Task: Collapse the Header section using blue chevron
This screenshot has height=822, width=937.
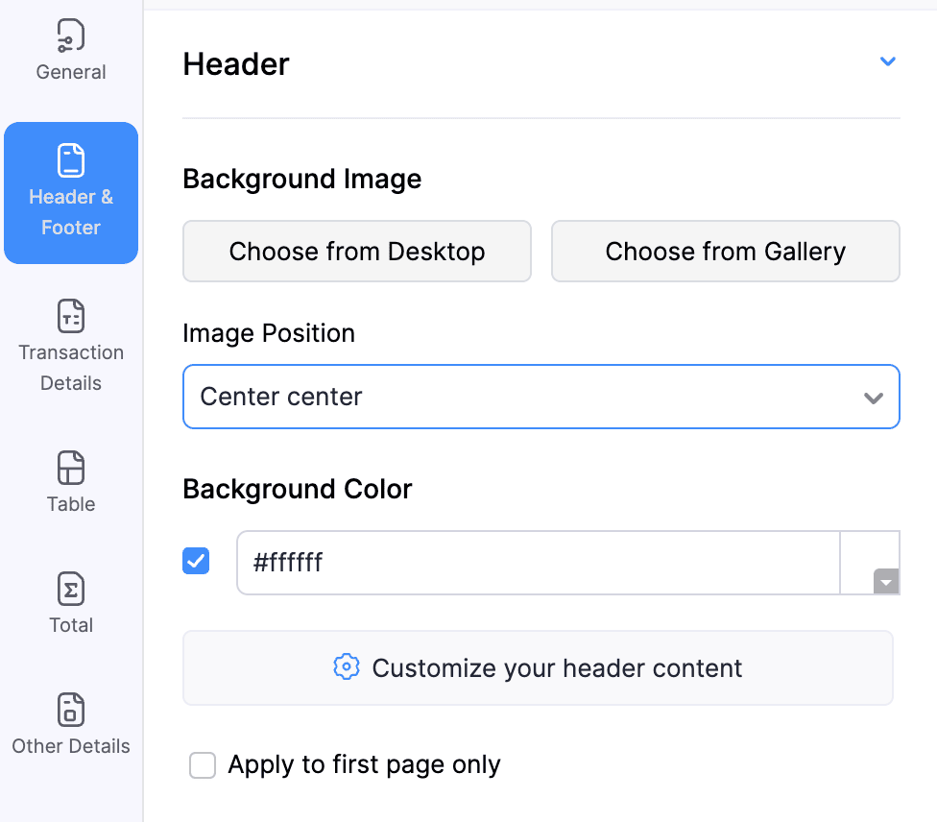Action: pos(888,62)
